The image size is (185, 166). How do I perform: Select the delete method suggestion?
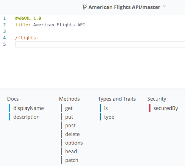click(72, 134)
